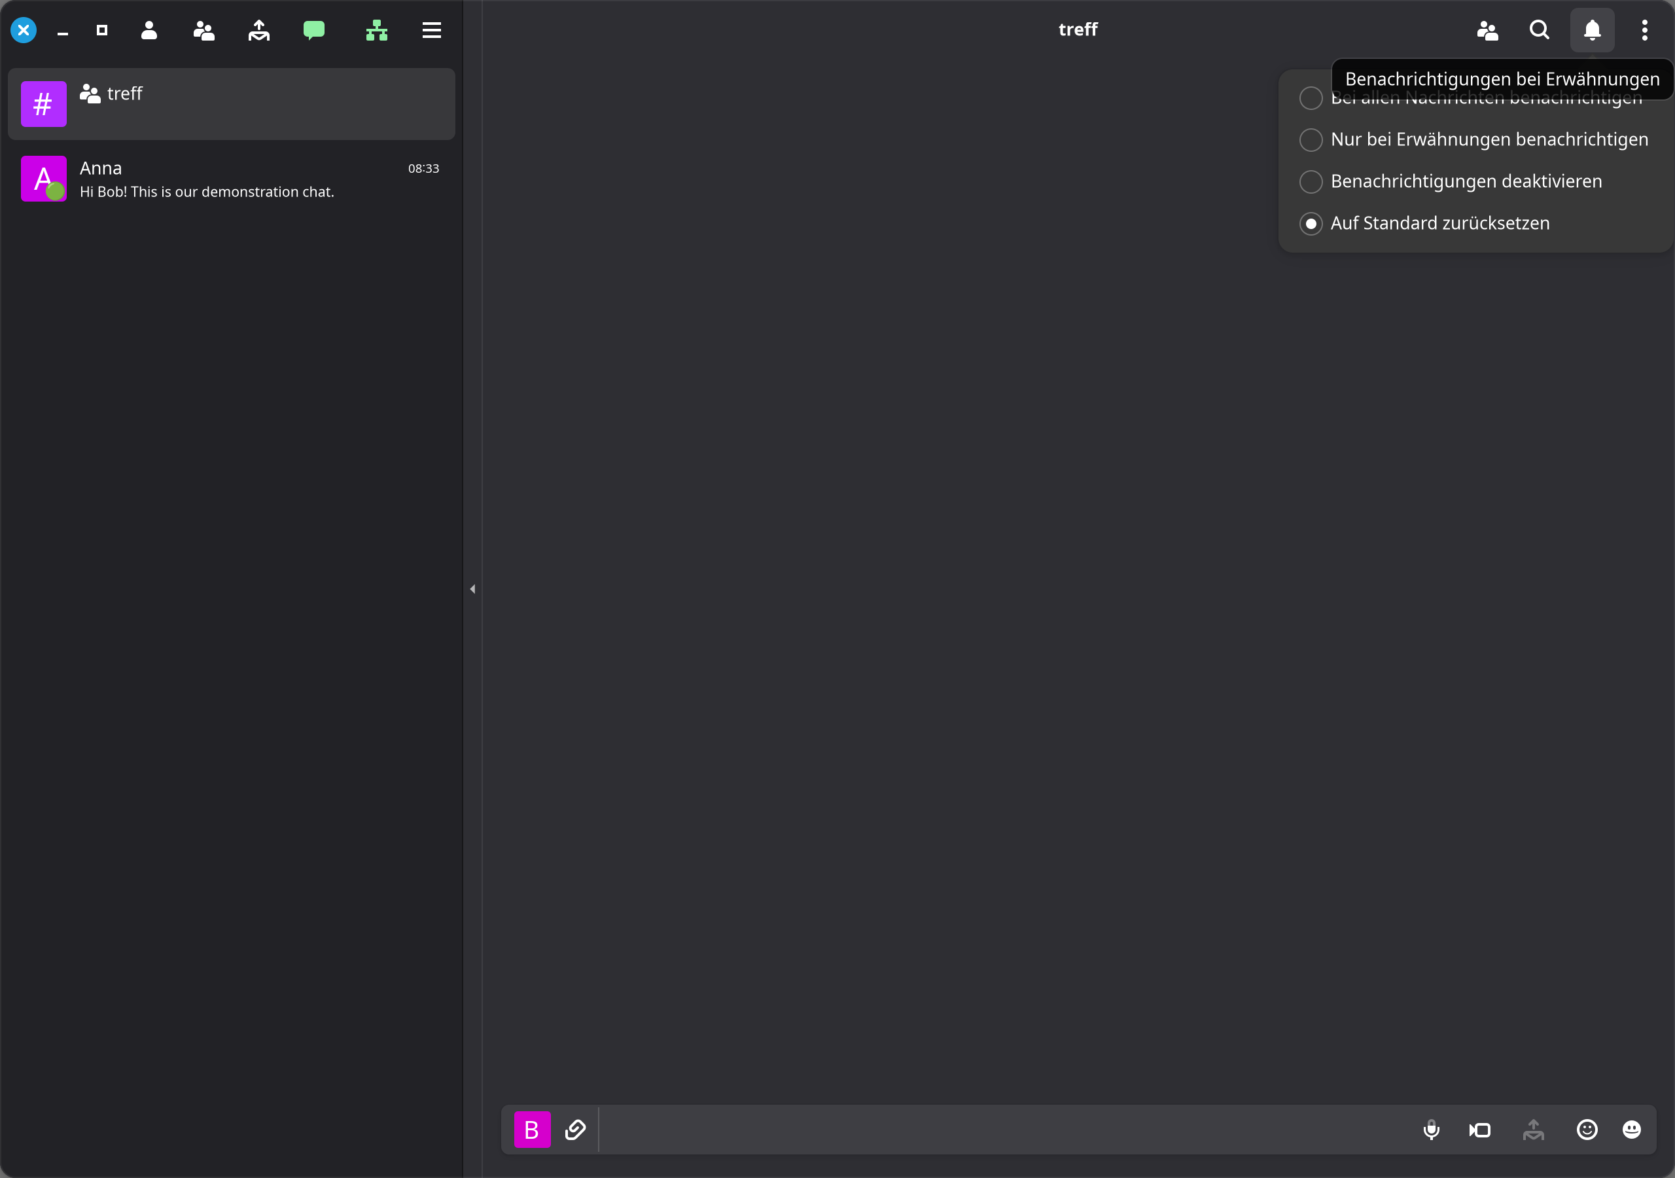Image resolution: width=1675 pixels, height=1178 pixels.
Task: Click the treff title in chat header
Action: pos(1078,30)
